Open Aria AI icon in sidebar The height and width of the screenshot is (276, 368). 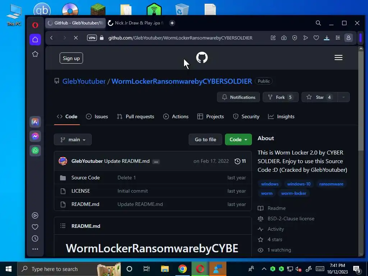(35, 122)
